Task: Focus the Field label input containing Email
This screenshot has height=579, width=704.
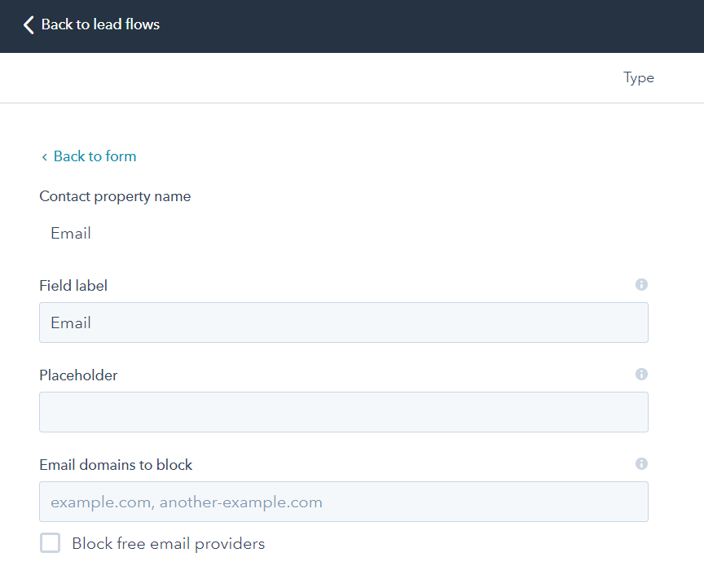Action: coord(343,322)
